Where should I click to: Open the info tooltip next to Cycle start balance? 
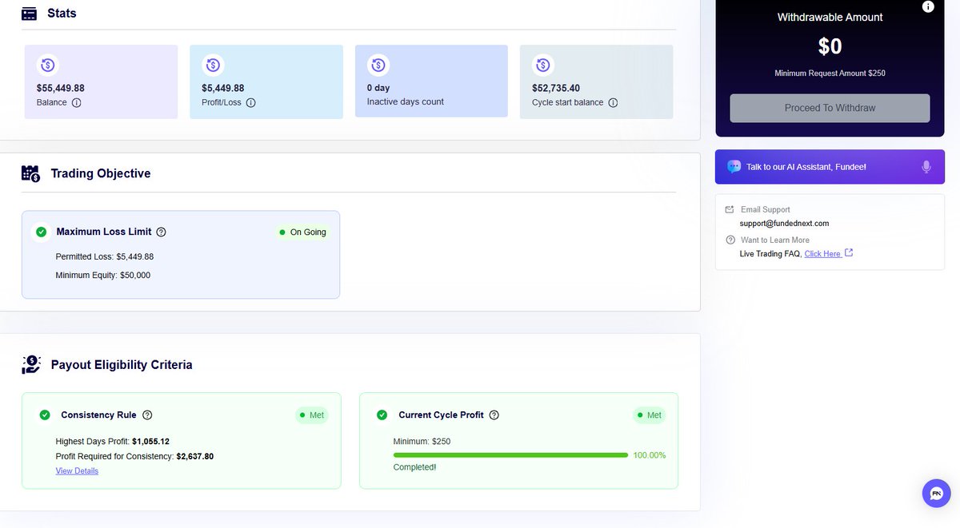613,102
